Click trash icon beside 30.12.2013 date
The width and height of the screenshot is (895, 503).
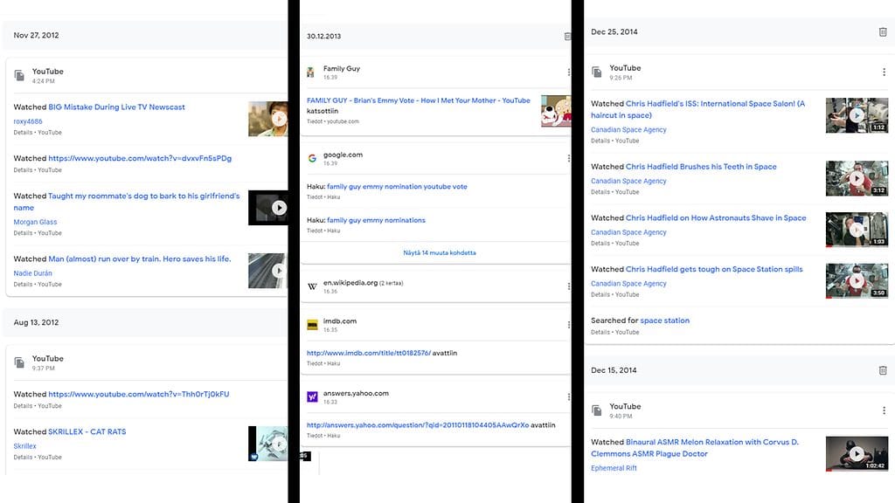pos(568,37)
